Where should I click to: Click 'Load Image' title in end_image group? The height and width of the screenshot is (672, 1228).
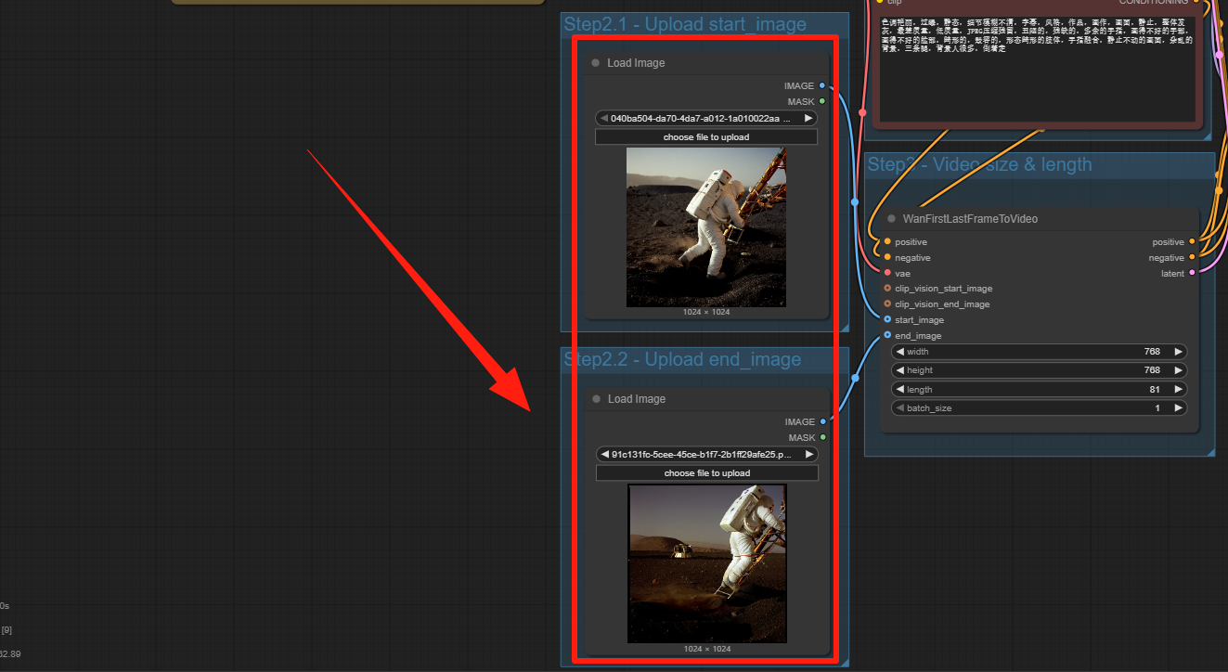point(636,399)
